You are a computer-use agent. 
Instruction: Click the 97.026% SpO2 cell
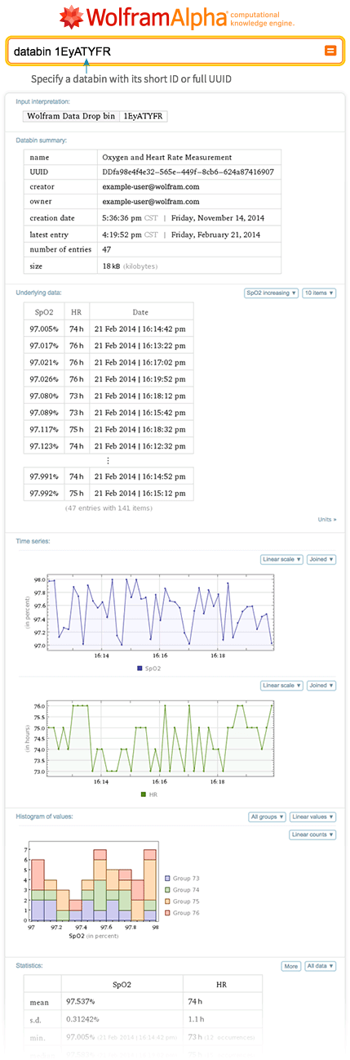44,379
